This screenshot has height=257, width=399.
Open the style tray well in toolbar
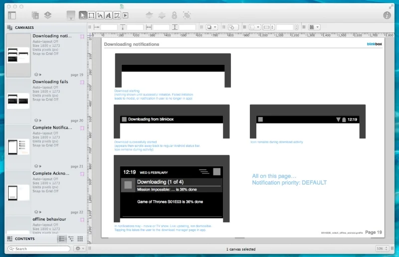tap(71, 15)
